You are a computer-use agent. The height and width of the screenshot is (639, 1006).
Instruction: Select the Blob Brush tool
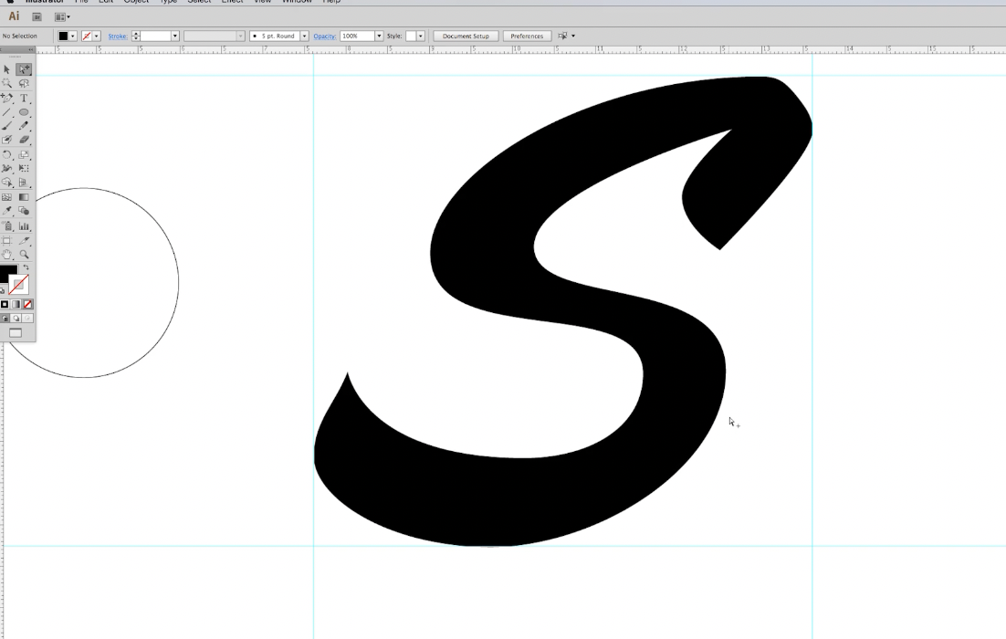coord(7,140)
